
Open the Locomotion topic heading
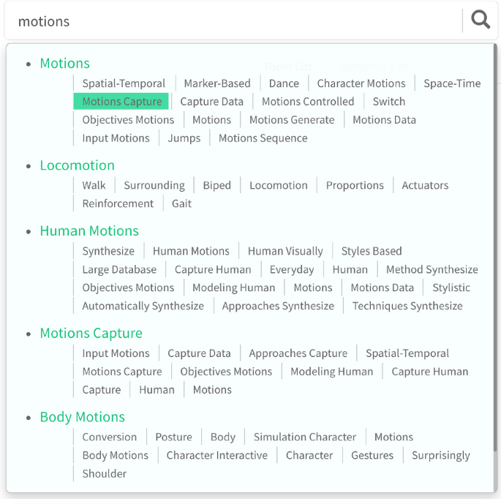click(x=77, y=165)
